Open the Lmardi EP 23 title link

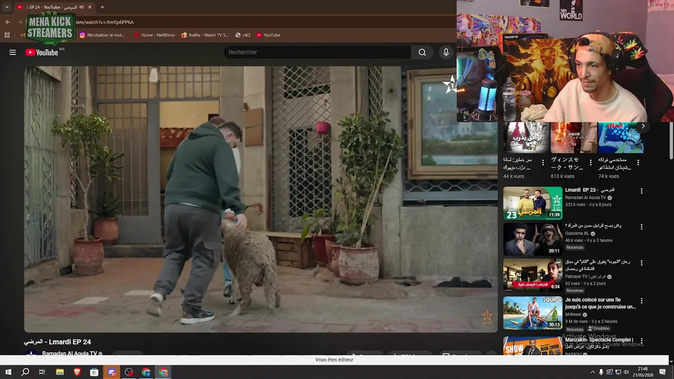coord(590,190)
